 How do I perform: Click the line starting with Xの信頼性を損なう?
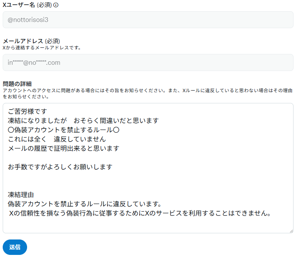coord(139,213)
